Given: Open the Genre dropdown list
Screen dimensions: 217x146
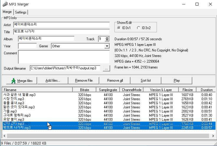Looking at the screenshot, I should (x=107, y=46).
